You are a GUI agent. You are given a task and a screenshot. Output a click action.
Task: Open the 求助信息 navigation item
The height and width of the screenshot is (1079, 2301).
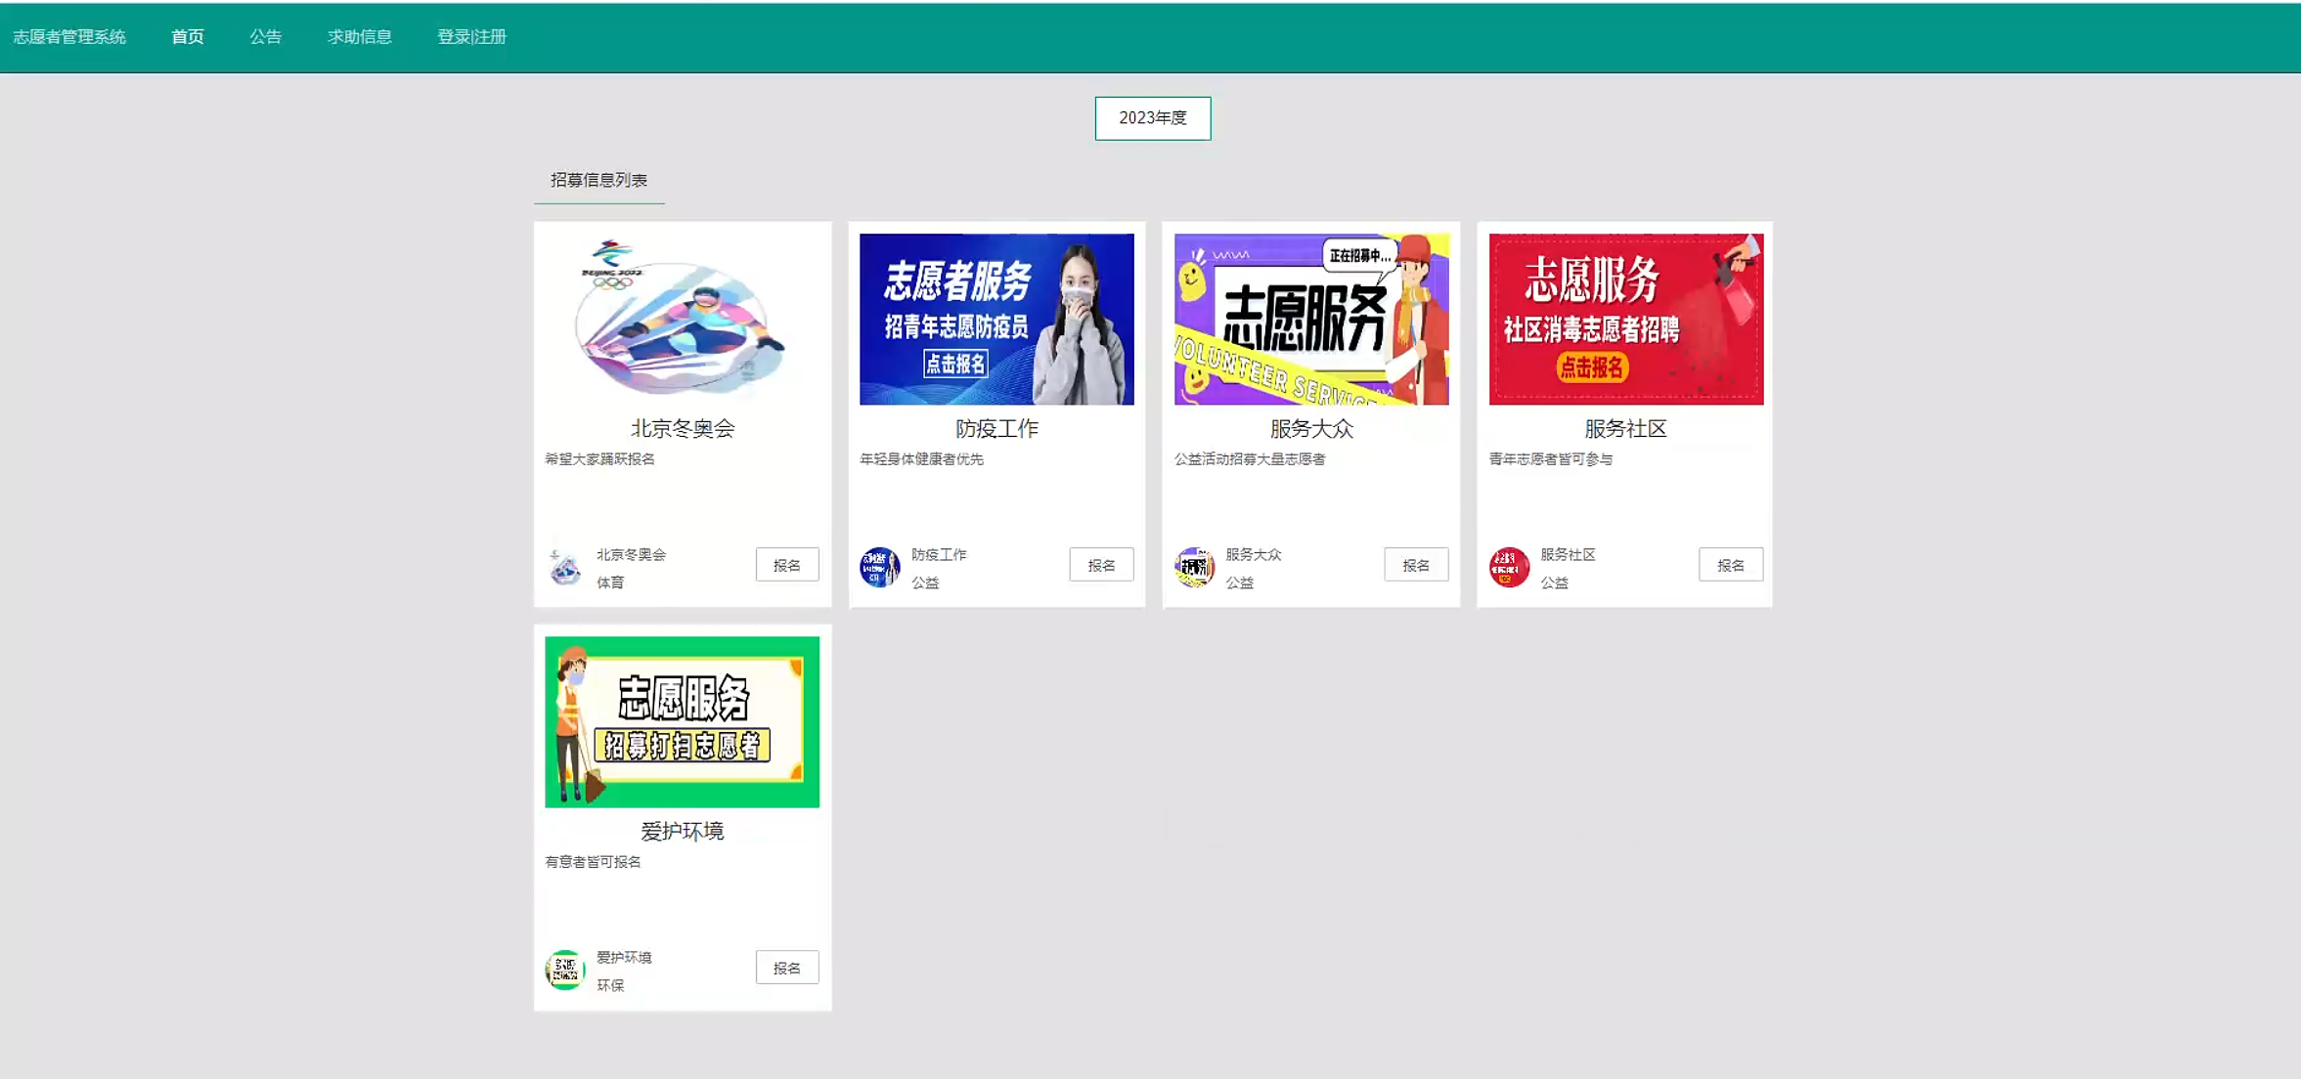click(x=359, y=37)
